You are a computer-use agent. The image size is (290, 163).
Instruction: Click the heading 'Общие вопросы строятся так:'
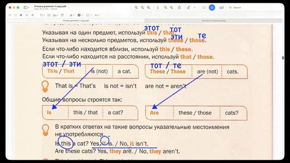[x=82, y=100]
